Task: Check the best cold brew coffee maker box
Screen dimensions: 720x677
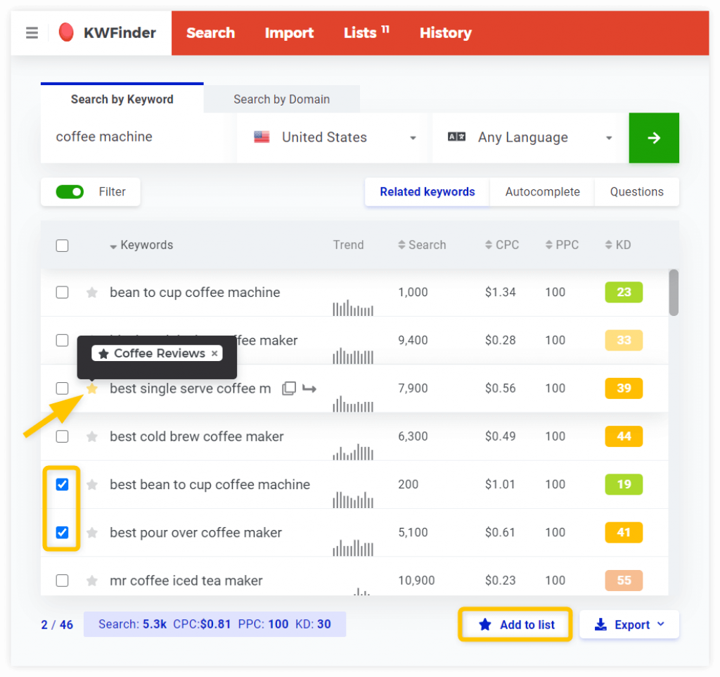Action: point(63,437)
